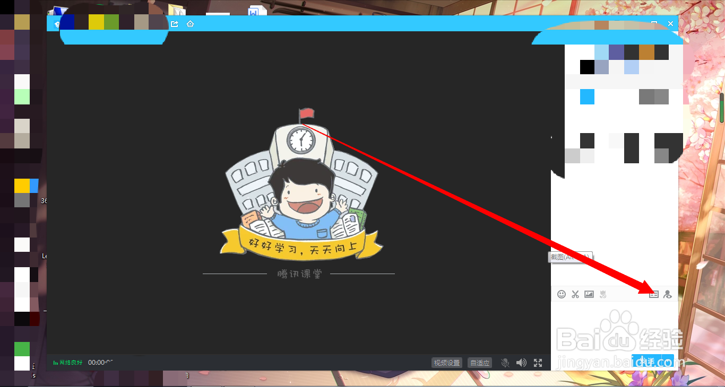This screenshot has height=387, width=725.
Task: Enter fullscreen mode for the video
Action: point(538,363)
